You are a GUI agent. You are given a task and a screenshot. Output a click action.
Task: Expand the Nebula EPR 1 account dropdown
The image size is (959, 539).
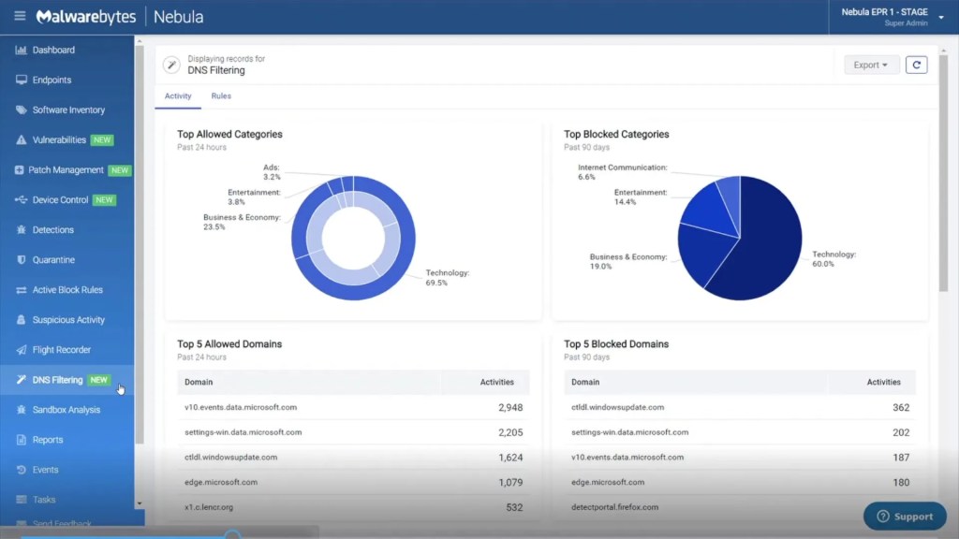click(940, 17)
